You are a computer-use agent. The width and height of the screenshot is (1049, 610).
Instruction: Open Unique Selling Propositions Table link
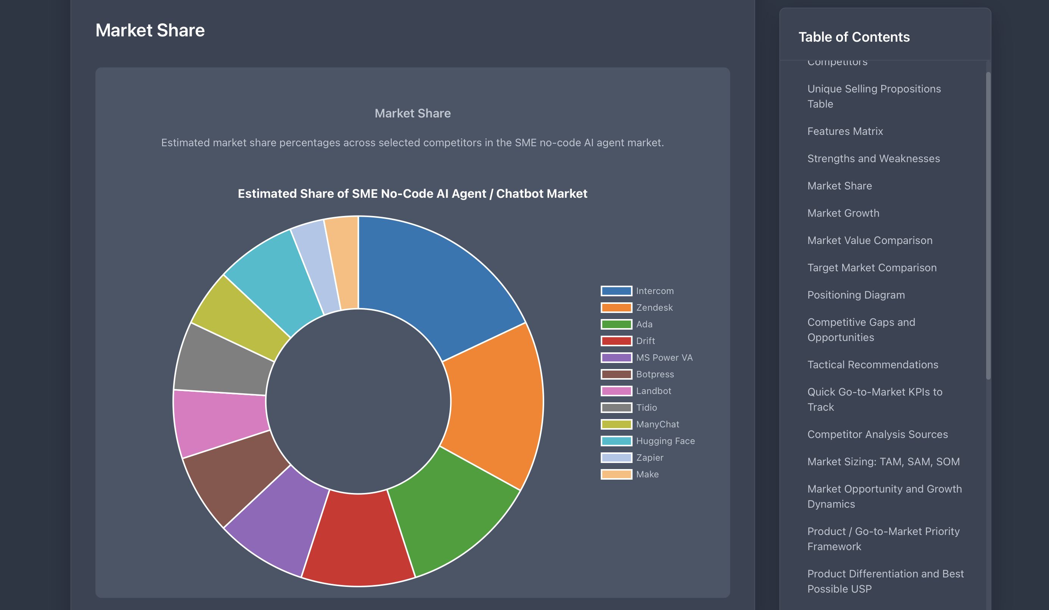(874, 96)
